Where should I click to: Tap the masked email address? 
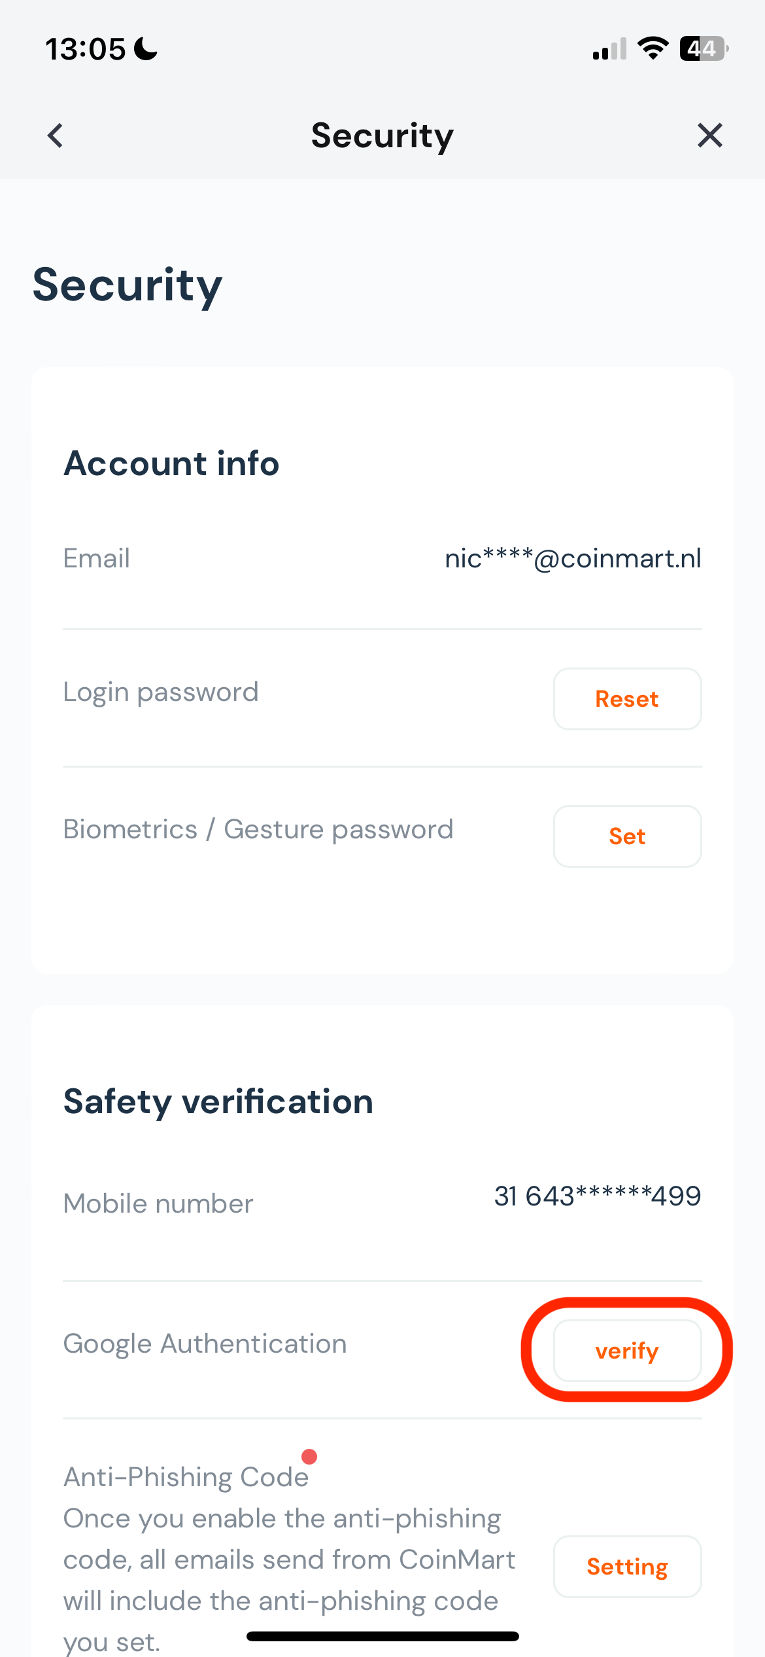coord(573,558)
